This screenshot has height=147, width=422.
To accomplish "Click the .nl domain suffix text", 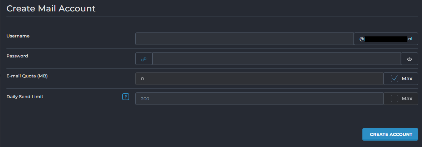I will click(x=410, y=39).
